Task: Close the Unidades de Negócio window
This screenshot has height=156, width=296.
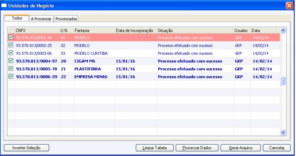Action: (x=289, y=6)
